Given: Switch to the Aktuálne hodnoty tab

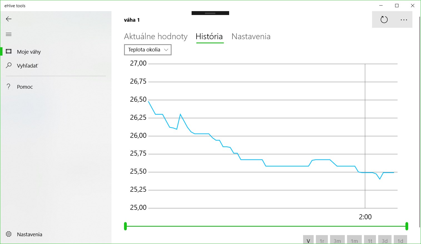Looking at the screenshot, I should click(x=156, y=37).
